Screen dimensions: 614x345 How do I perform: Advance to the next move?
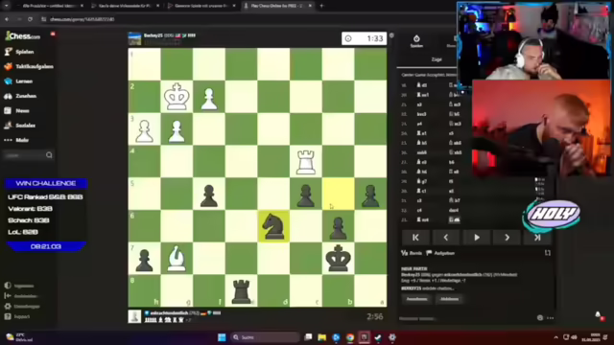pyautogui.click(x=508, y=238)
